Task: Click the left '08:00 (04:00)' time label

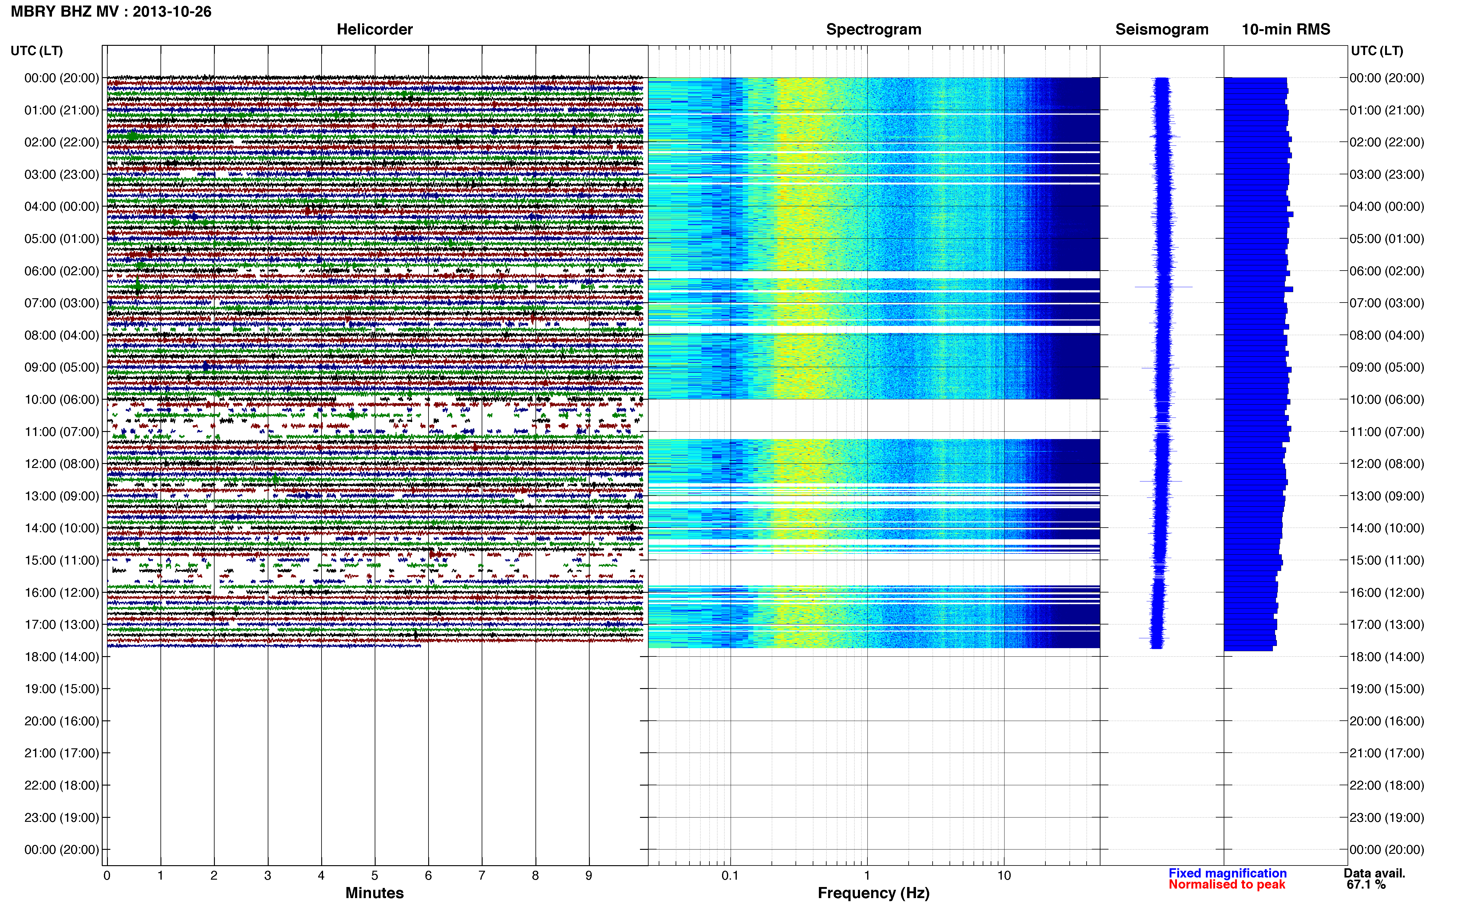Action: pyautogui.click(x=61, y=335)
